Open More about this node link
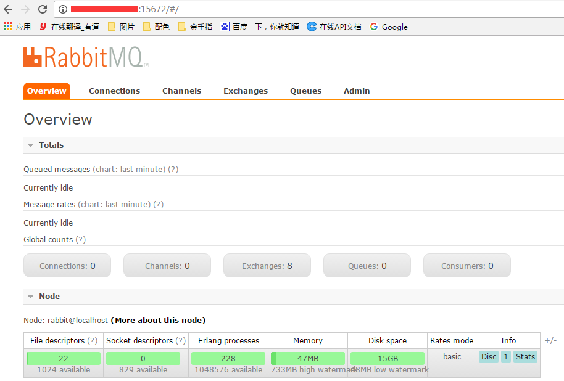Image resolution: width=564 pixels, height=381 pixels. pos(158,320)
